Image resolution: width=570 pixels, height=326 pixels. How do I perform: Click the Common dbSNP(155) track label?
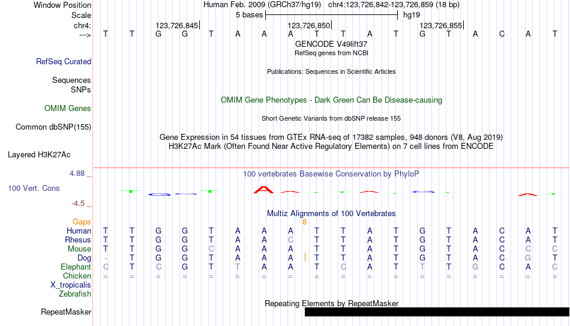click(x=53, y=127)
